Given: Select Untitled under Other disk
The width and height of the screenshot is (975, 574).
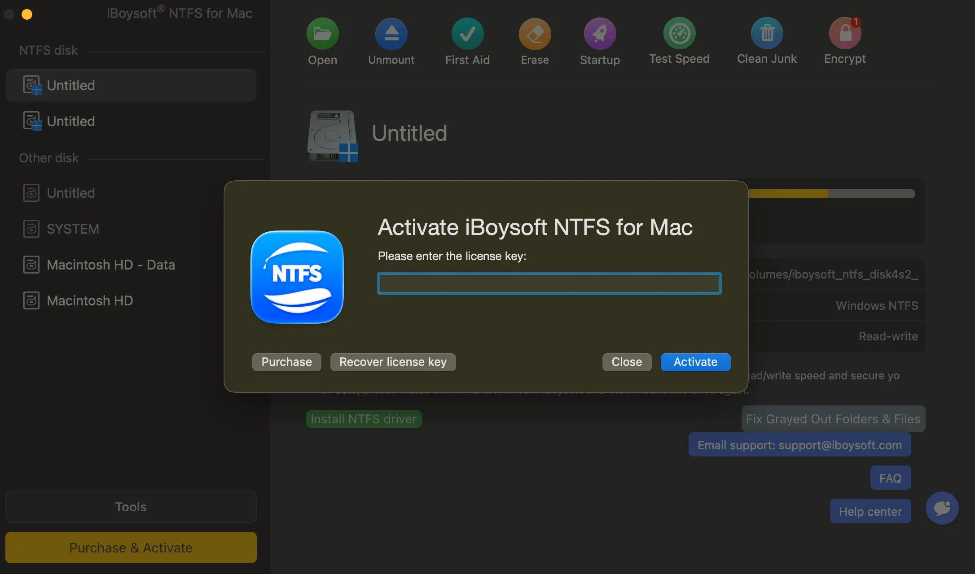Looking at the screenshot, I should [x=131, y=193].
